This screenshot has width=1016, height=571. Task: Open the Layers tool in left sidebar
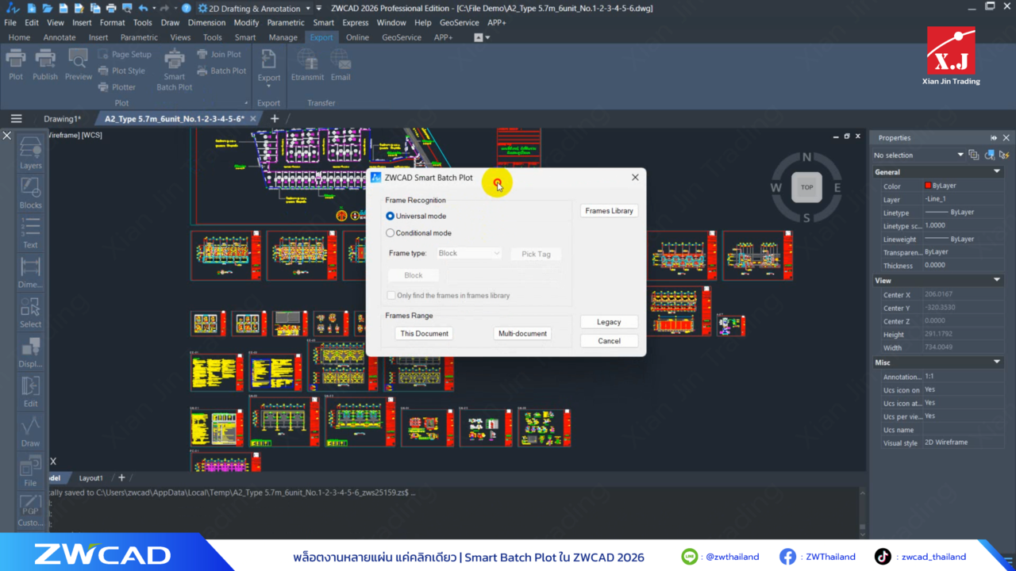coord(30,153)
